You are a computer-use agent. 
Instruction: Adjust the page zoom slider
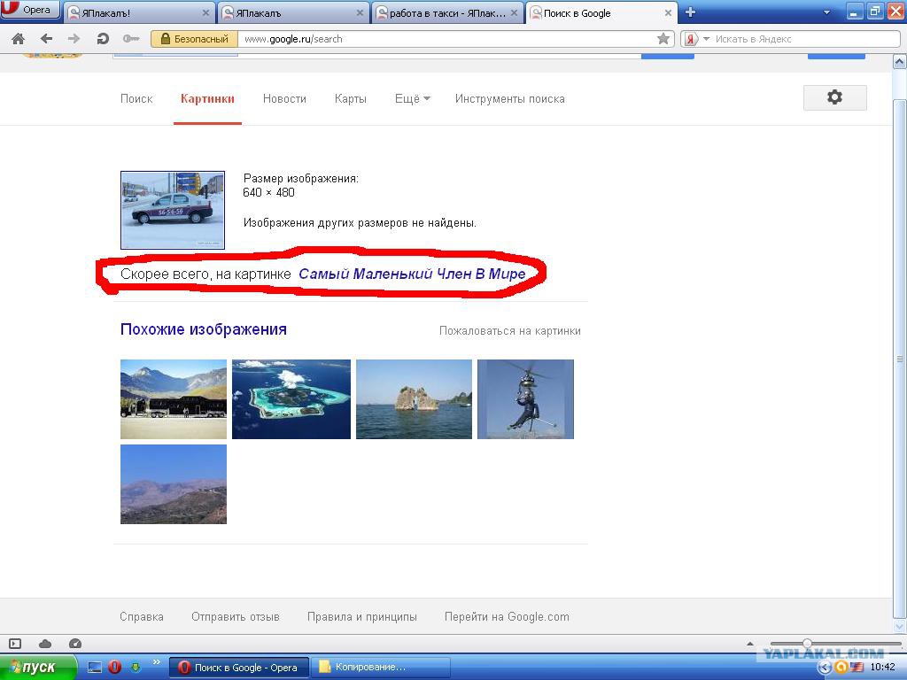pos(807,644)
